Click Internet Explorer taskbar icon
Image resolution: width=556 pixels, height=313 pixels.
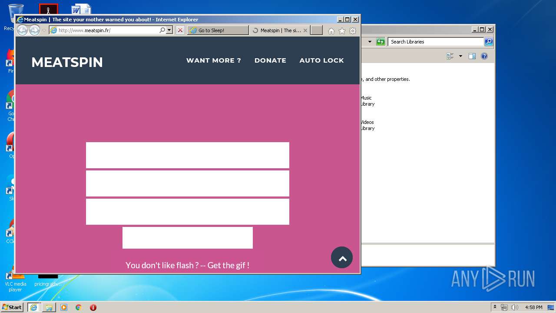pos(33,307)
